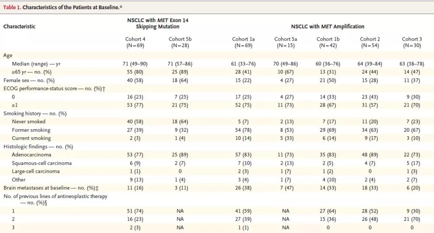Select the Cohort 2 column header
Screen dimensions: 434x233
370,42
